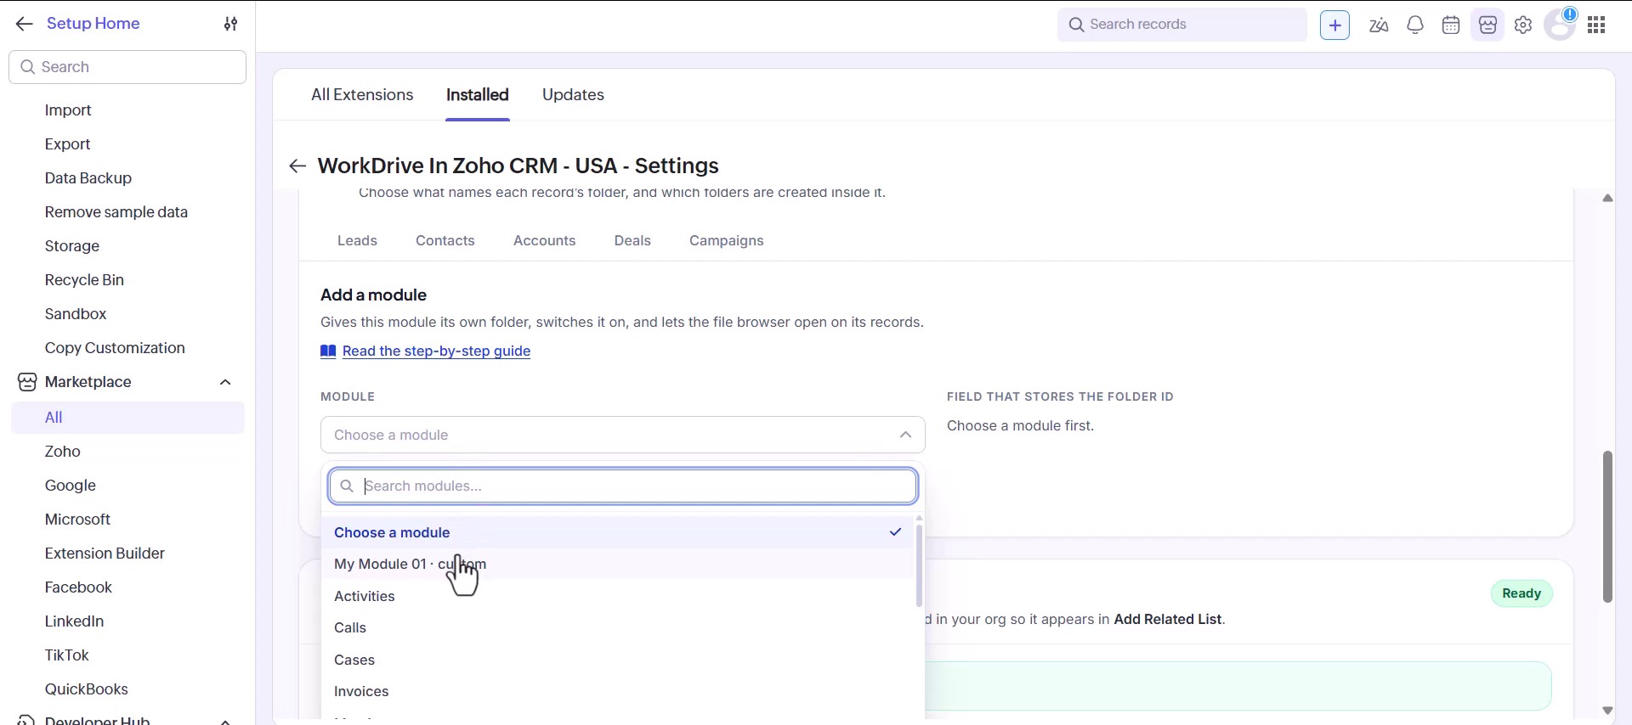Viewport: 1632px width, 725px height.
Task: Switch to the All Extensions tab
Action: 362,95
